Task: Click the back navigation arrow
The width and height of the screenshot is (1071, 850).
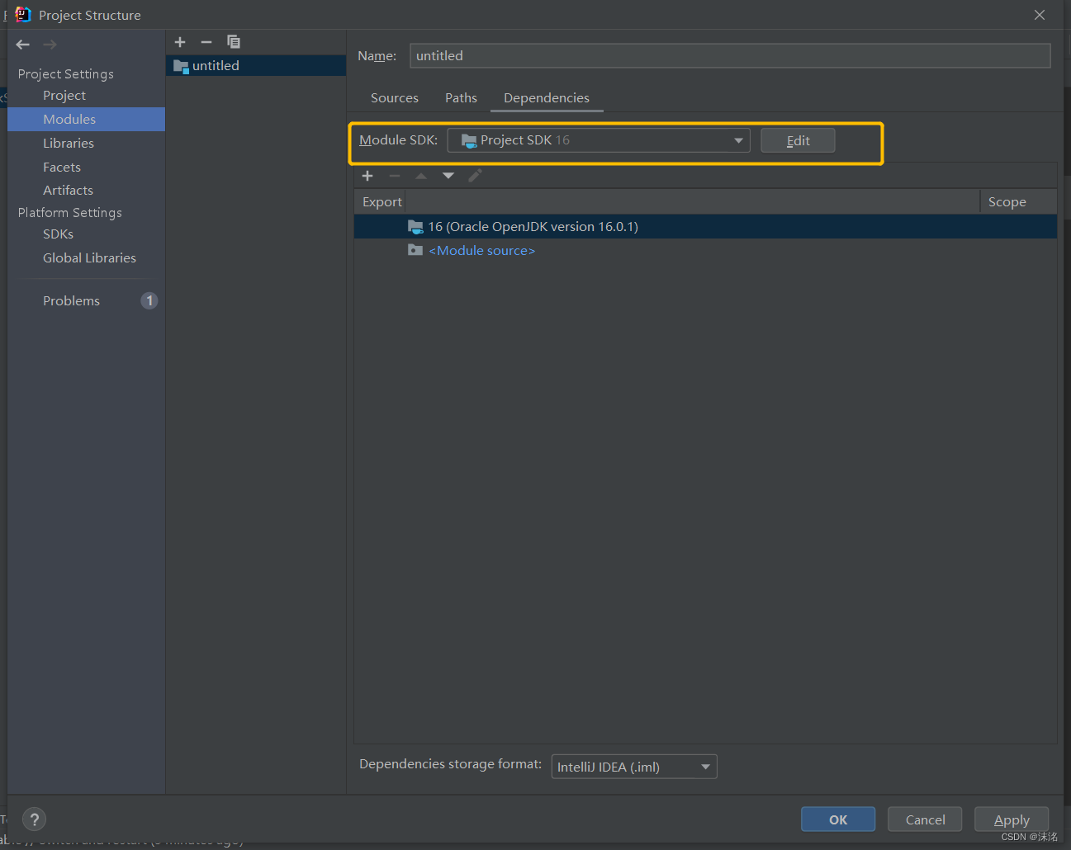Action: point(23,45)
